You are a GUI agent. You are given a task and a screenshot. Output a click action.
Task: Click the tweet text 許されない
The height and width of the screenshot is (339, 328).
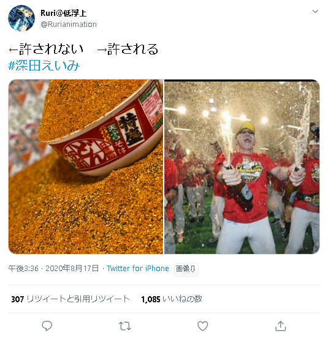pos(51,49)
